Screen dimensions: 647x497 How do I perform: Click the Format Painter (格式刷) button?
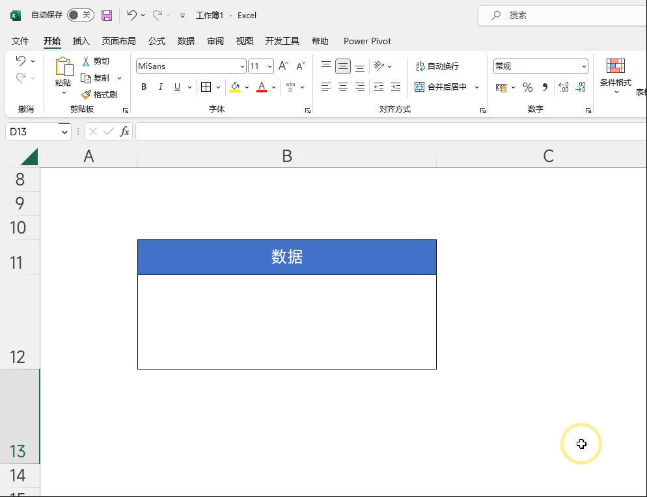pyautogui.click(x=99, y=95)
